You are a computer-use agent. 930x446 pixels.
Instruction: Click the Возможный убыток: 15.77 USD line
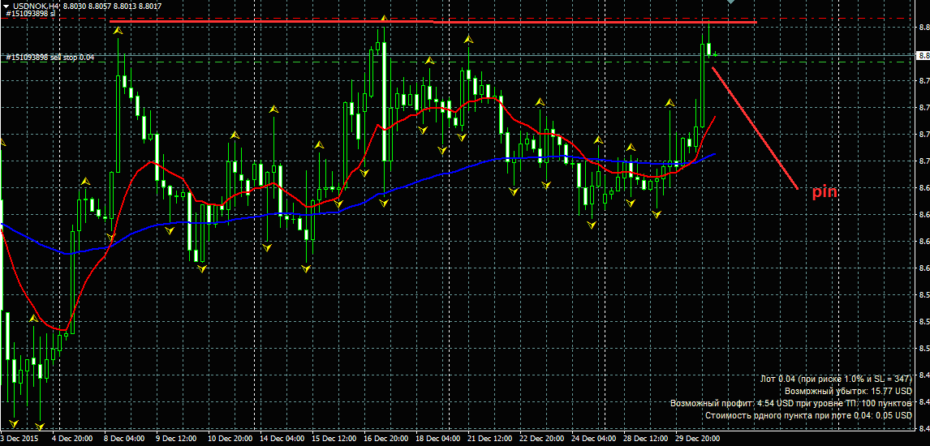(x=848, y=391)
